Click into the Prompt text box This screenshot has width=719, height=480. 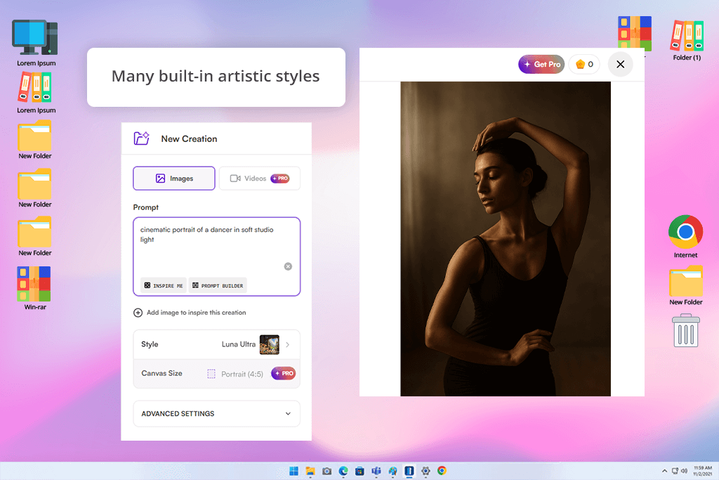pos(216,257)
